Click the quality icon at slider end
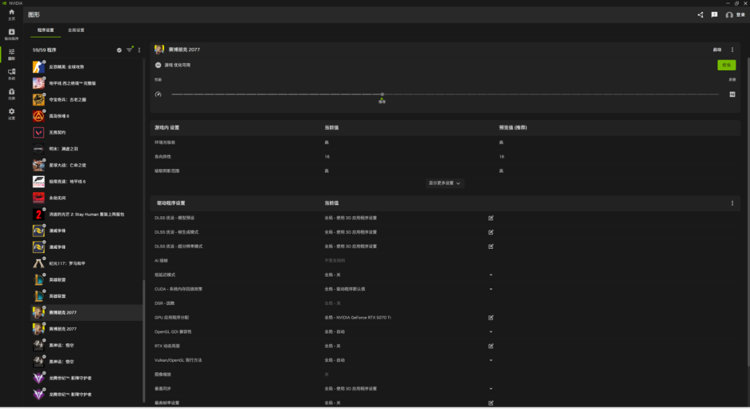Screen dimensions: 750x409 (x=733, y=94)
